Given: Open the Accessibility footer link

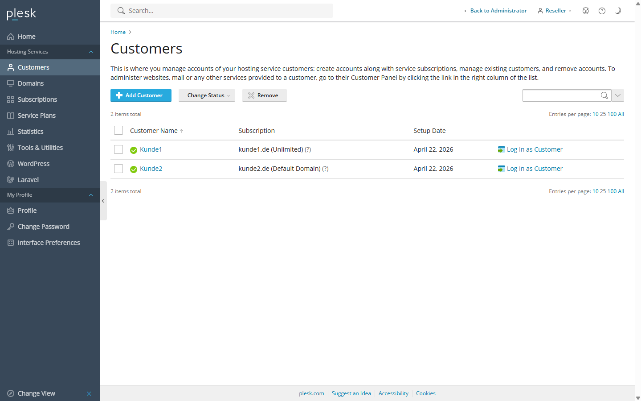Looking at the screenshot, I should pyautogui.click(x=393, y=393).
